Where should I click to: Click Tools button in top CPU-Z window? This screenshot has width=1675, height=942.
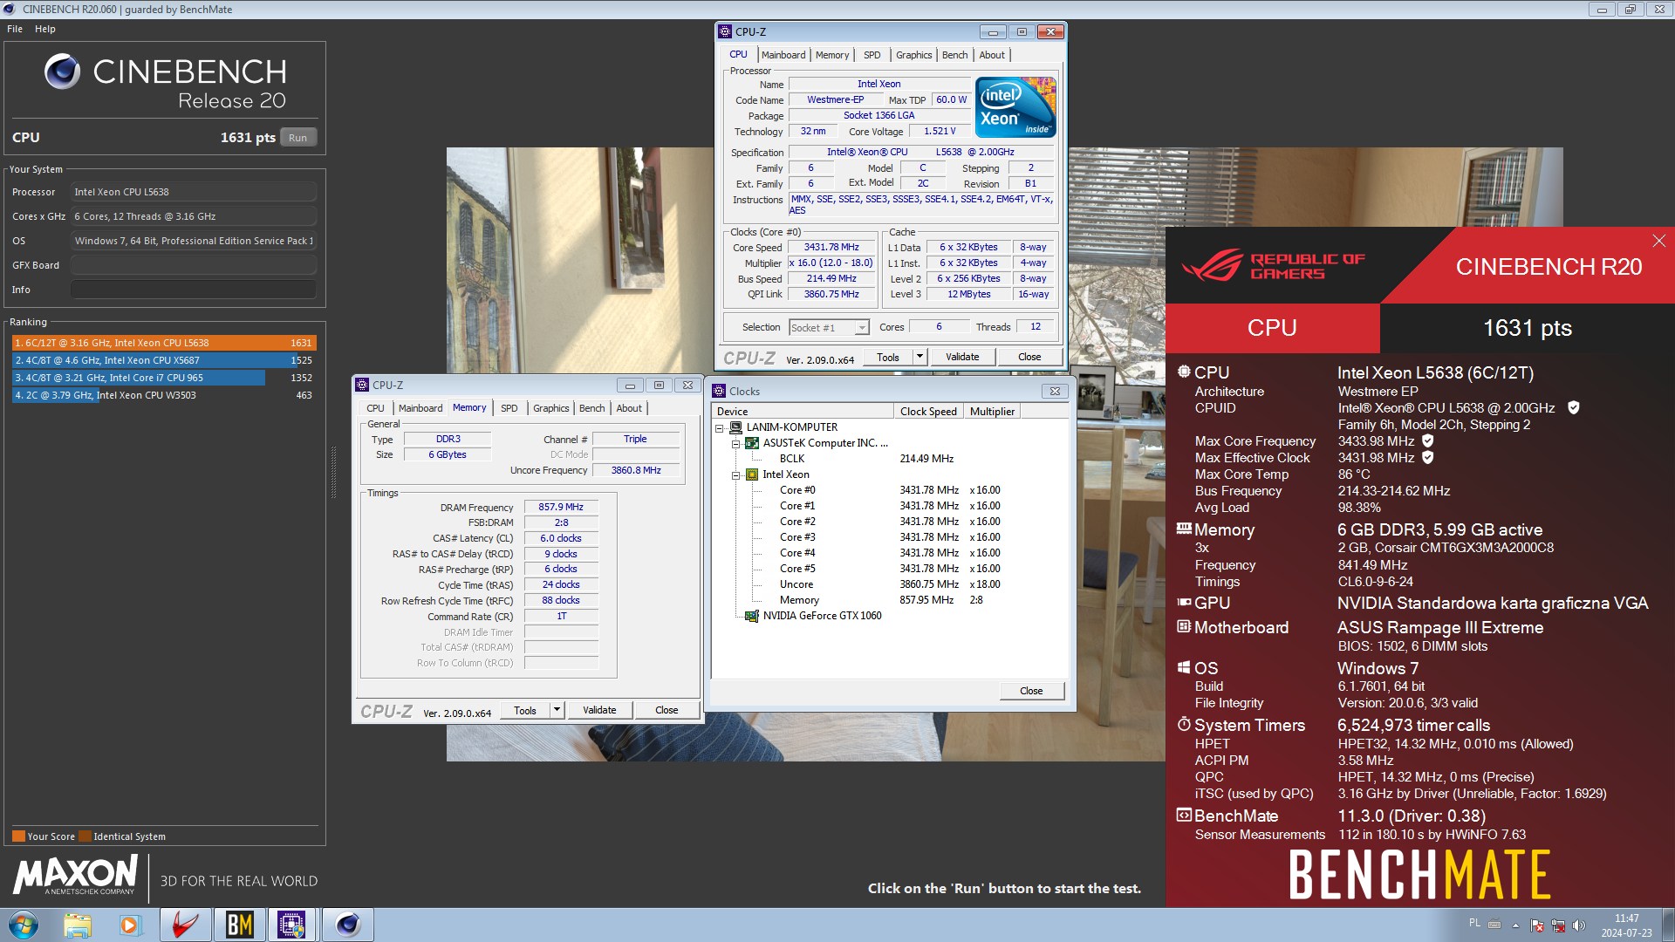[x=888, y=357]
